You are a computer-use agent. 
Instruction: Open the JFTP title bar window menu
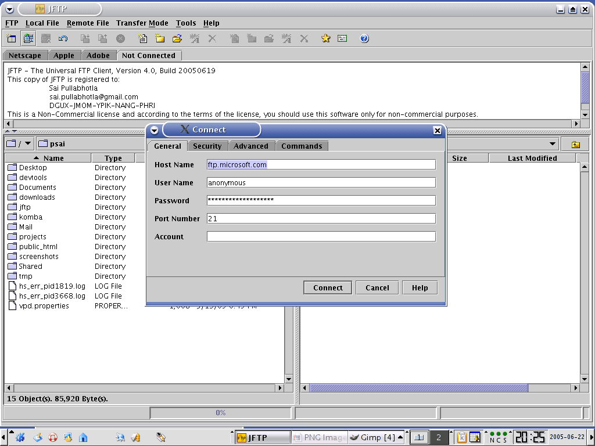(x=9, y=9)
